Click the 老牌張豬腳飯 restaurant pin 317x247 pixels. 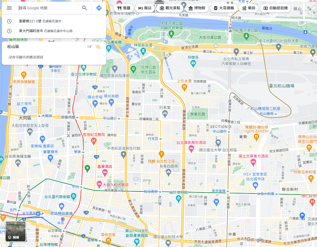tap(24, 75)
